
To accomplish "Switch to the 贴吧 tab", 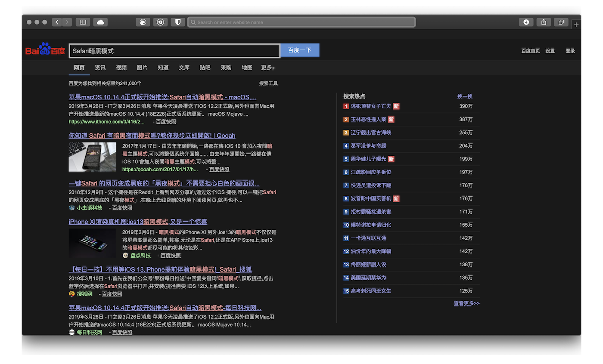I will [x=205, y=68].
